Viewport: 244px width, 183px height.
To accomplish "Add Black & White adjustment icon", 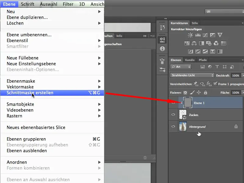I will click(202, 43).
